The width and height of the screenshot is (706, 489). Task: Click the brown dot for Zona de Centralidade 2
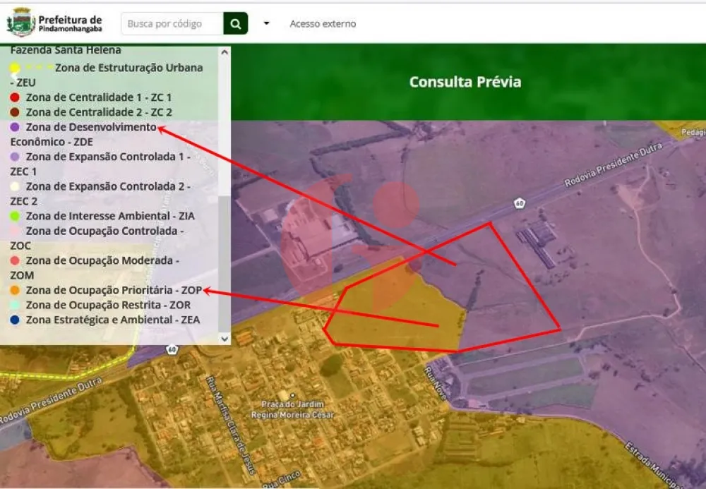15,112
